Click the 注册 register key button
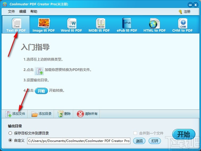 [x=184, y=12]
